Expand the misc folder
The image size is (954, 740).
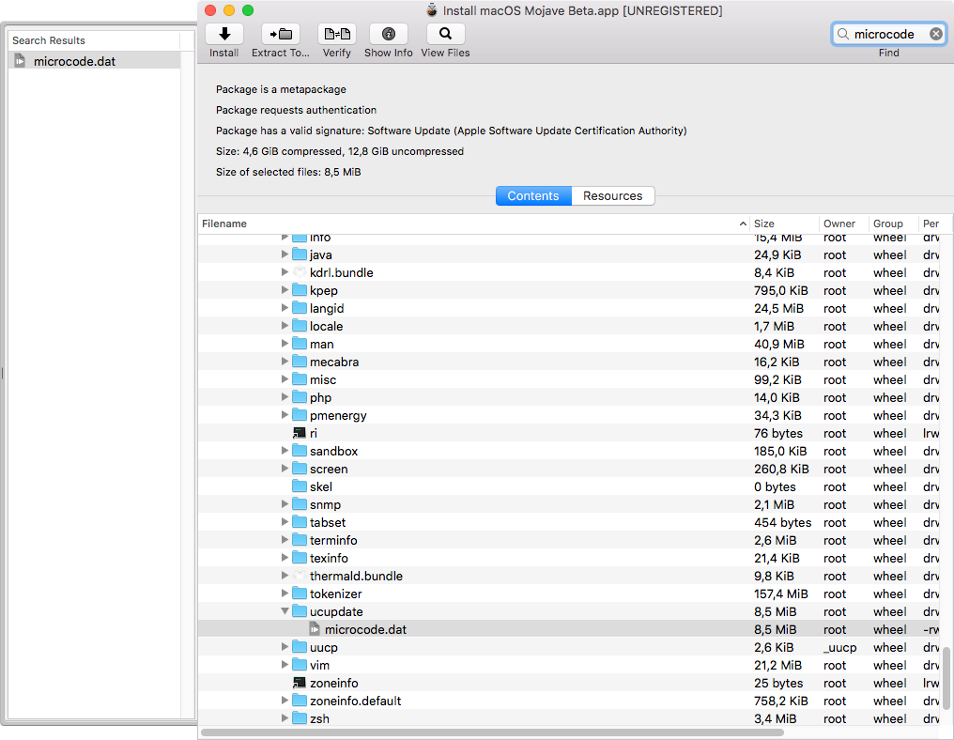tap(285, 379)
